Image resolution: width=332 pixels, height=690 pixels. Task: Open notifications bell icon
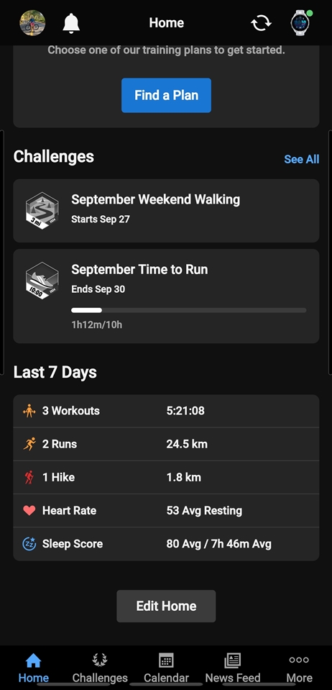point(71,23)
